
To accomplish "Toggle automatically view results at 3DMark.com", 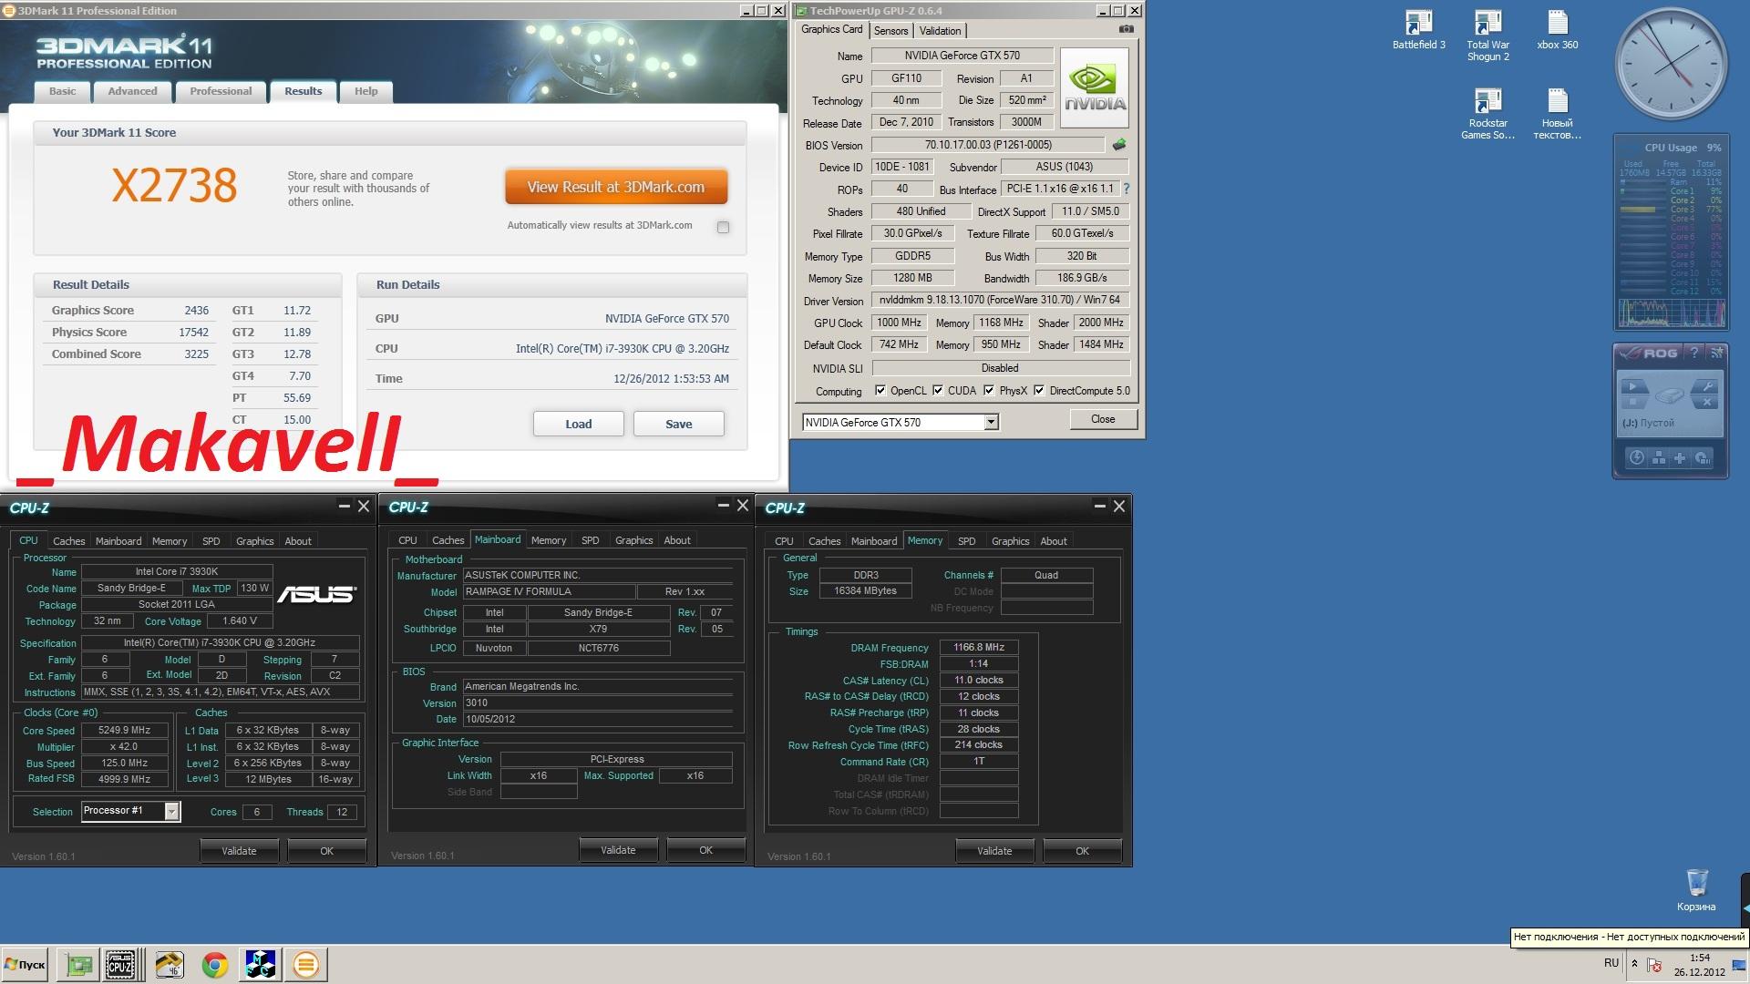I will tap(723, 227).
